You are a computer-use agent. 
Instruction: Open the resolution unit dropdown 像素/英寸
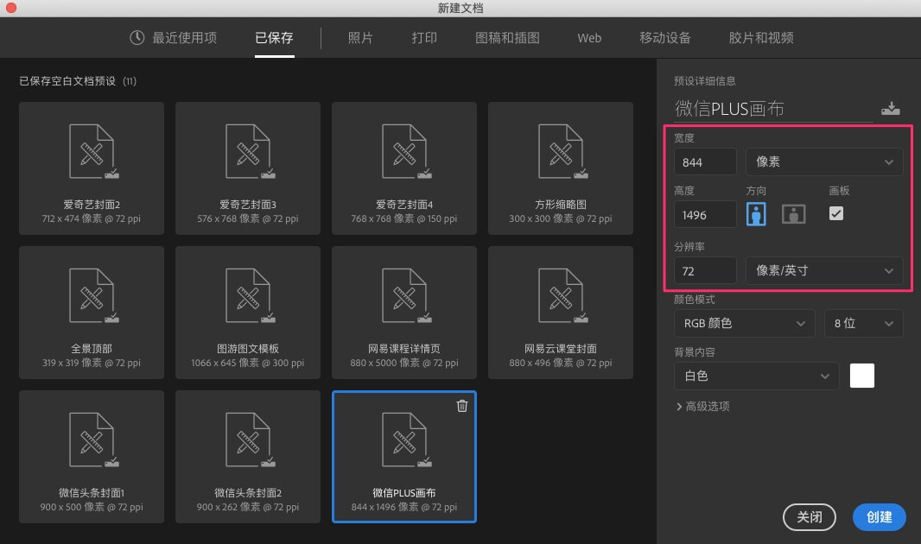click(x=824, y=270)
